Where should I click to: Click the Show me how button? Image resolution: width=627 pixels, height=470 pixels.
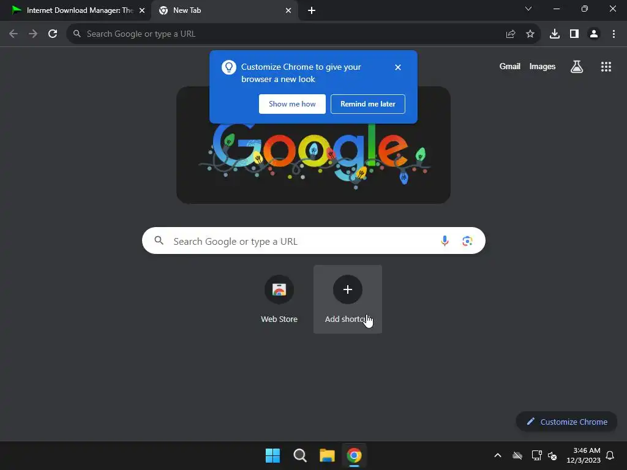pyautogui.click(x=292, y=104)
